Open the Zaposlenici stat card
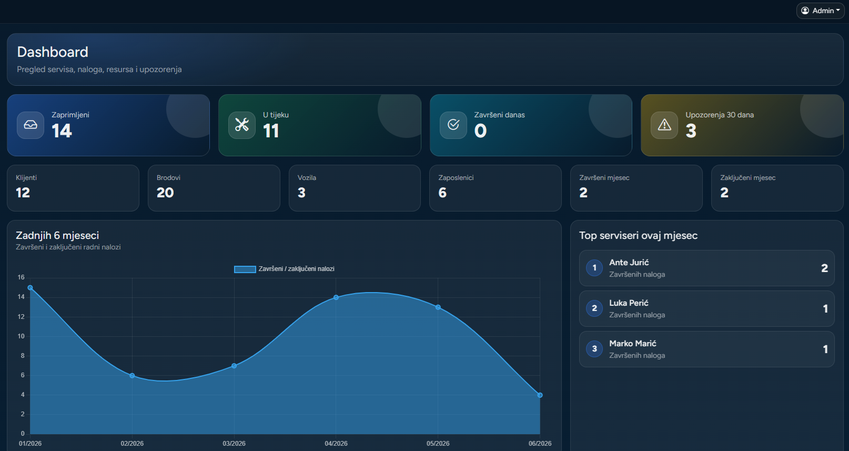849x451 pixels. point(496,188)
